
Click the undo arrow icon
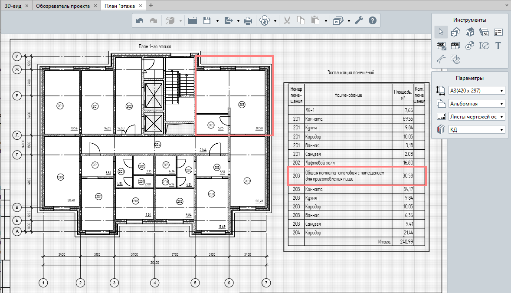140,20
